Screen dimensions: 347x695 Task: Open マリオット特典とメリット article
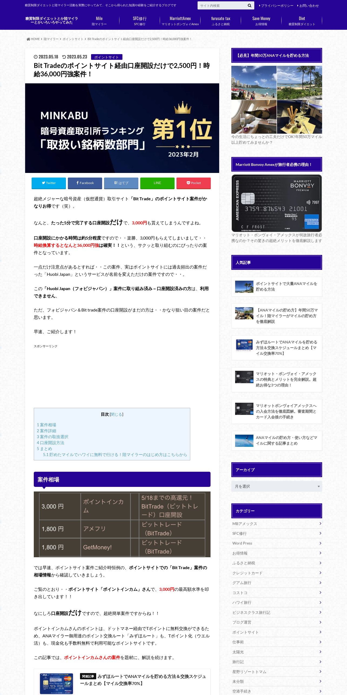(x=277, y=379)
